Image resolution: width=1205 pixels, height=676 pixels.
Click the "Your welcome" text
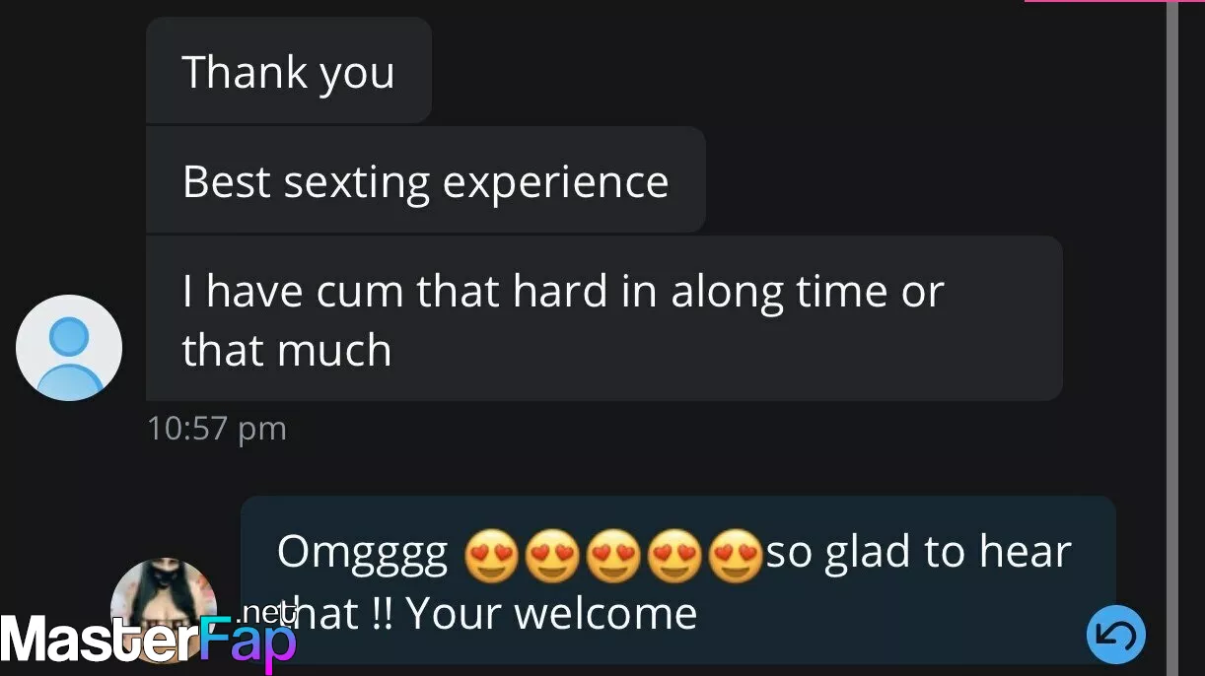click(x=552, y=614)
